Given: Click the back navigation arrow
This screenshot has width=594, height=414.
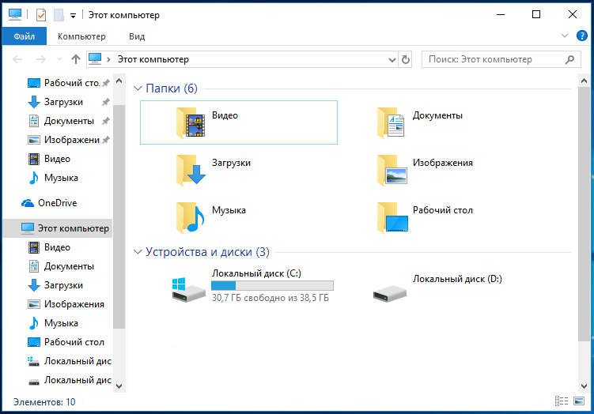Looking at the screenshot, I should (x=17, y=59).
